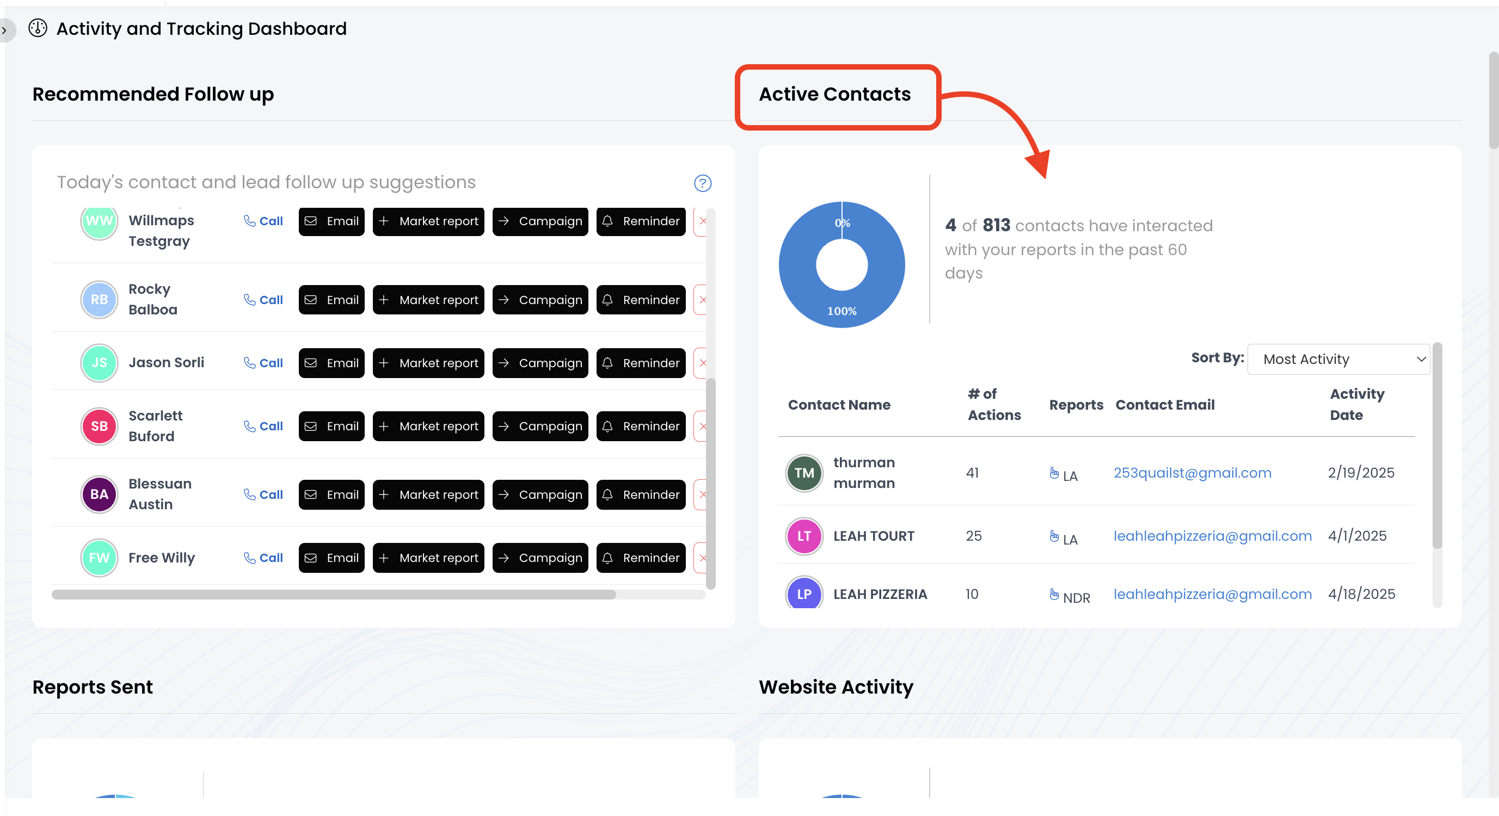This screenshot has width=1499, height=816.
Task: Expand the collapsed sidebar chevron
Action: pyautogui.click(x=5, y=30)
